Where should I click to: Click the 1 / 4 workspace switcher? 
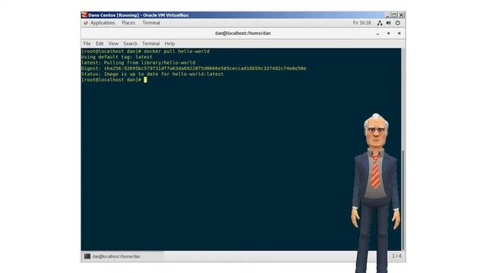pos(396,256)
